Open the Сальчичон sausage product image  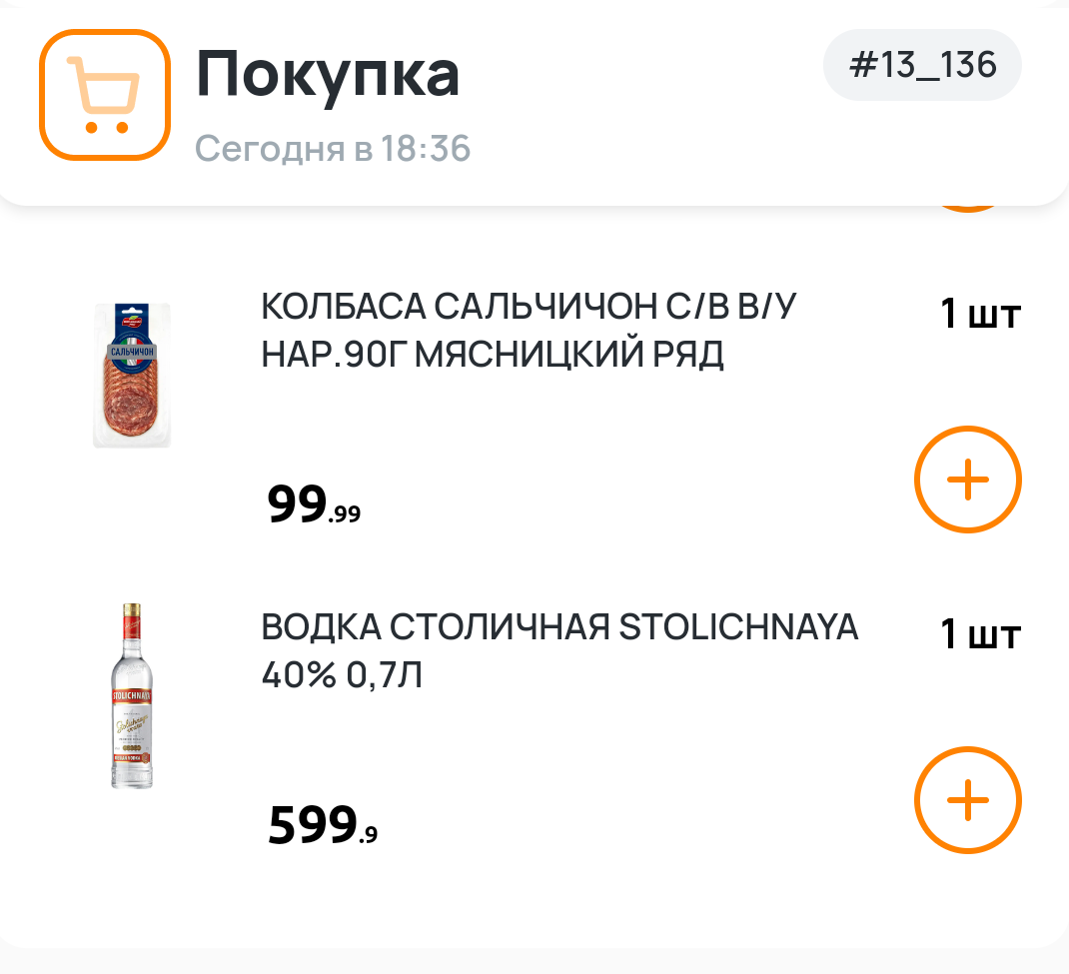132,376
